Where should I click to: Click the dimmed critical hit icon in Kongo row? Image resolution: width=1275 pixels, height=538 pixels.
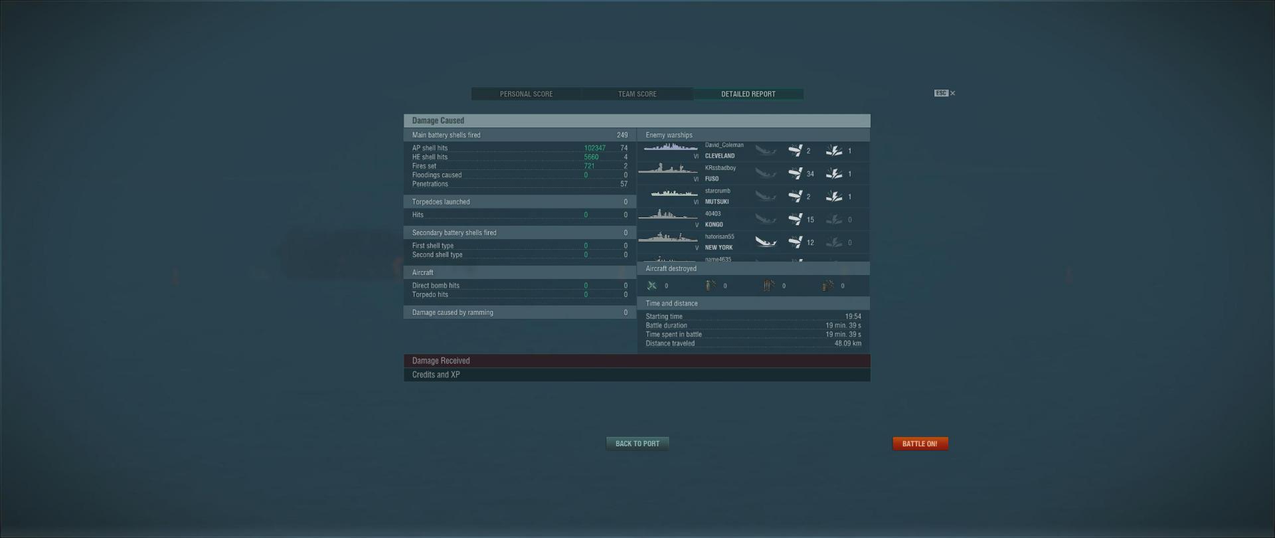coord(834,219)
